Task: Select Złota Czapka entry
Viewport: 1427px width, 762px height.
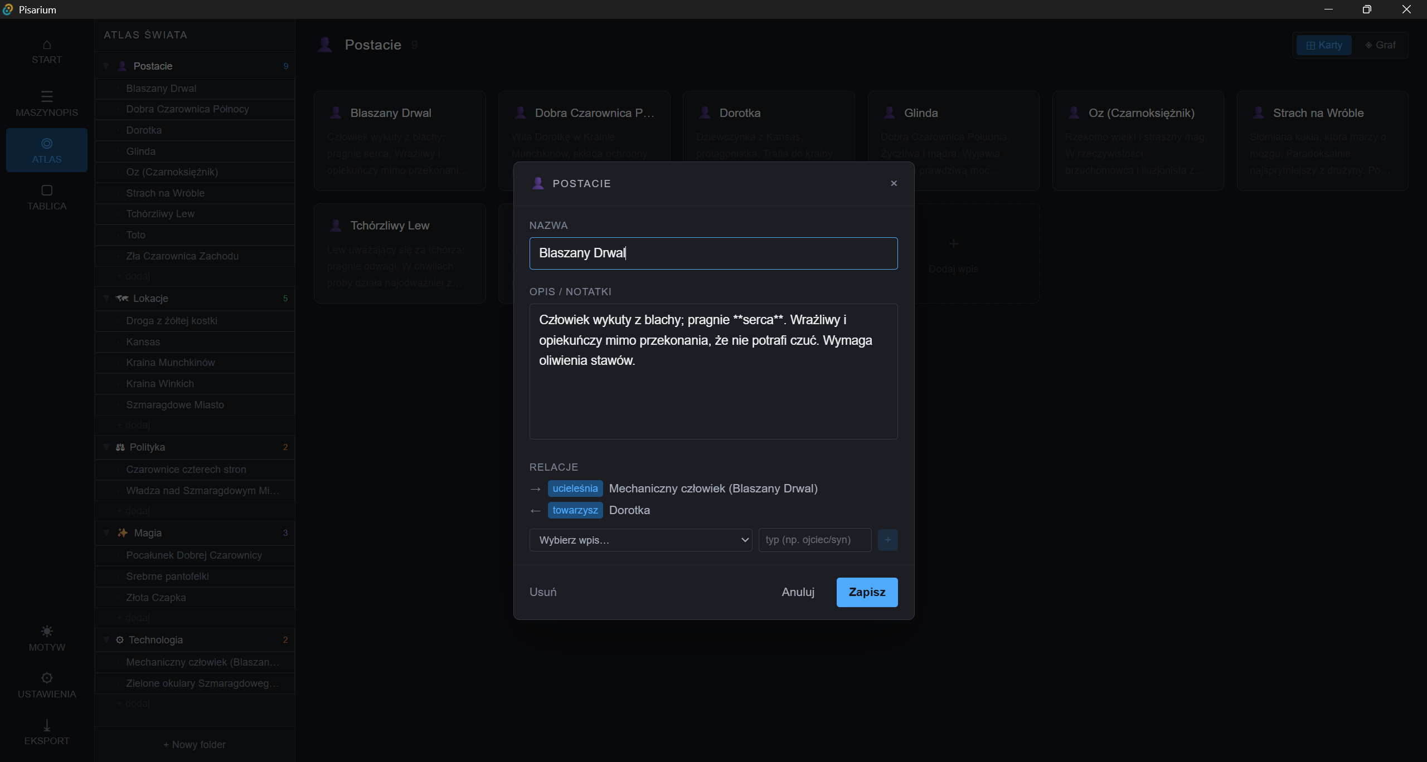Action: 195,598
